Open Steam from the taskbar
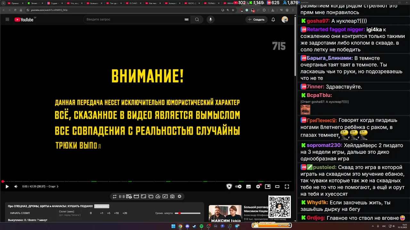410x230 pixels. pos(194,226)
